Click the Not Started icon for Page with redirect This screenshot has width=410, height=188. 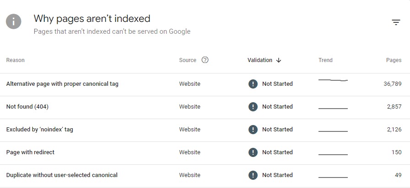pyautogui.click(x=253, y=152)
